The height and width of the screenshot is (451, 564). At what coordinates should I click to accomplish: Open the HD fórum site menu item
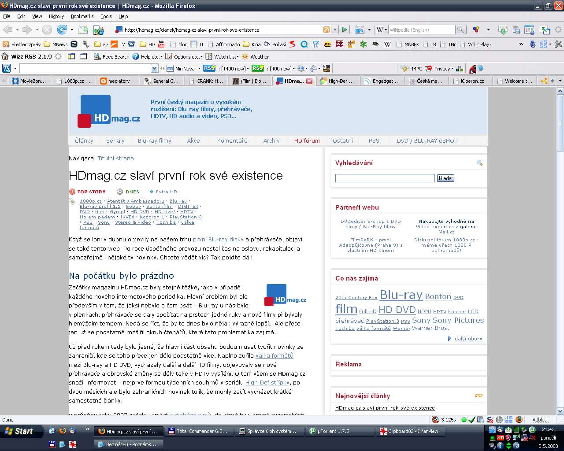pos(307,140)
